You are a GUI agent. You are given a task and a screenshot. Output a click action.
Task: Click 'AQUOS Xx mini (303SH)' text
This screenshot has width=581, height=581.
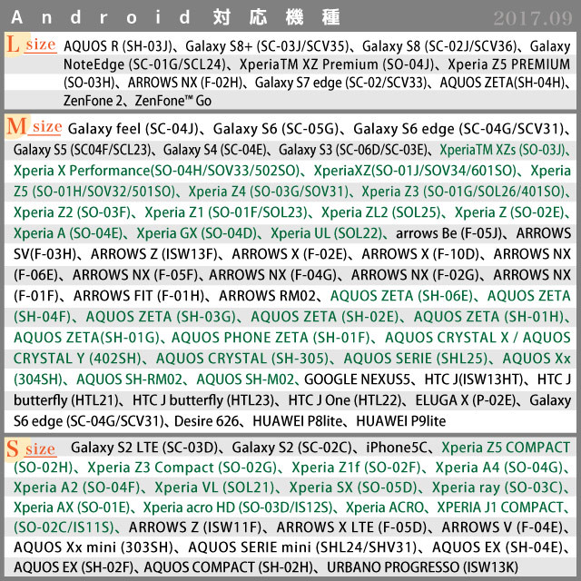click(x=94, y=547)
